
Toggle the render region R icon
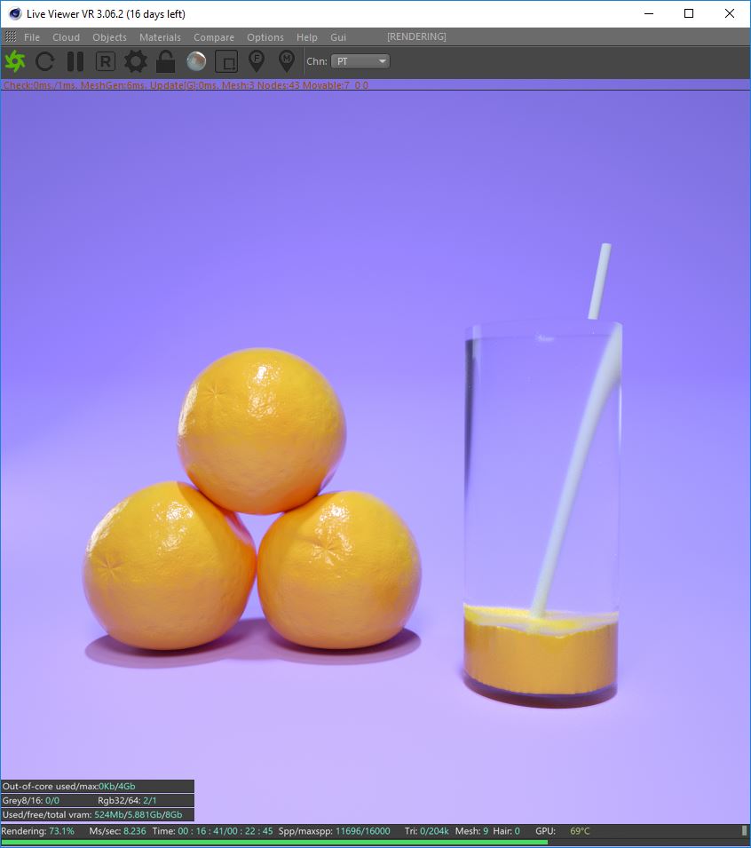click(106, 61)
